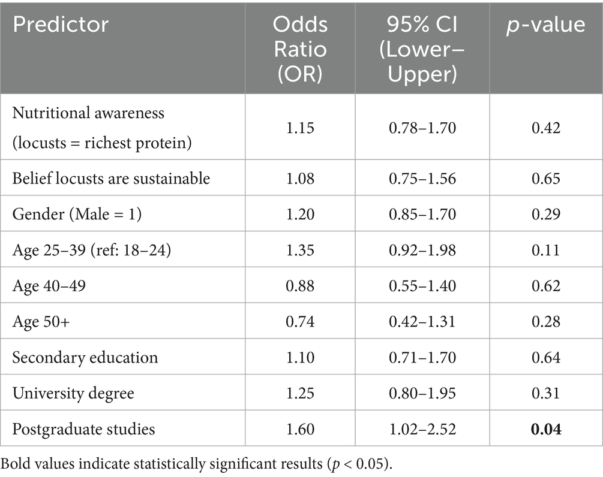Select the University degree row label

point(73,394)
